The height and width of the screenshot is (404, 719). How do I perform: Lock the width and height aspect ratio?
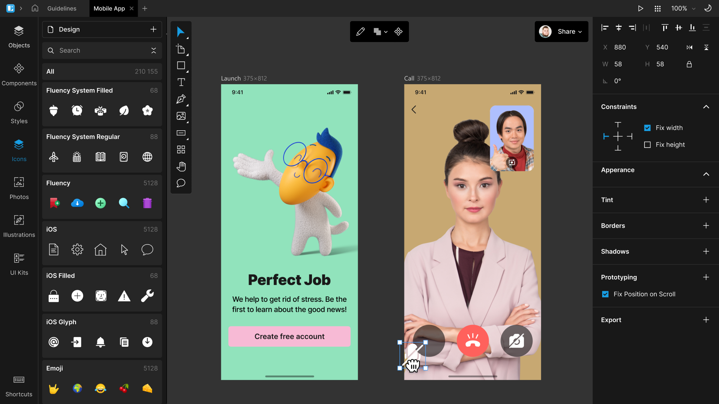click(689, 64)
